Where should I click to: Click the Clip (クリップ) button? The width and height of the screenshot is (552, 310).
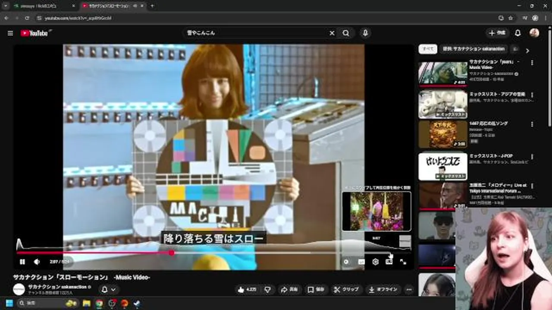(x=346, y=289)
